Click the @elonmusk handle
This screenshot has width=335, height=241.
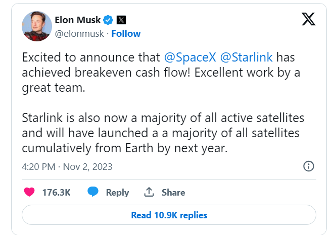pos(79,34)
